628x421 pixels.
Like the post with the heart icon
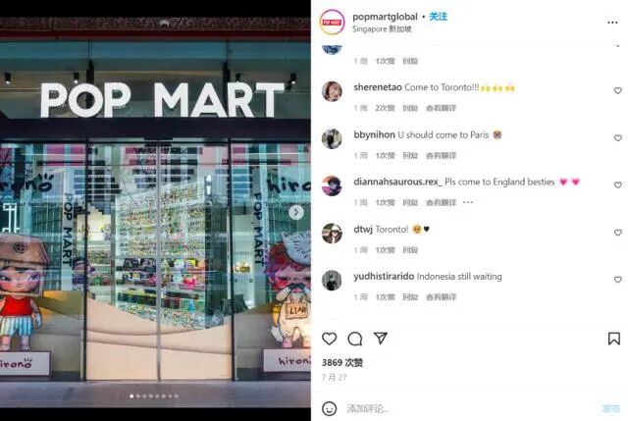point(330,339)
